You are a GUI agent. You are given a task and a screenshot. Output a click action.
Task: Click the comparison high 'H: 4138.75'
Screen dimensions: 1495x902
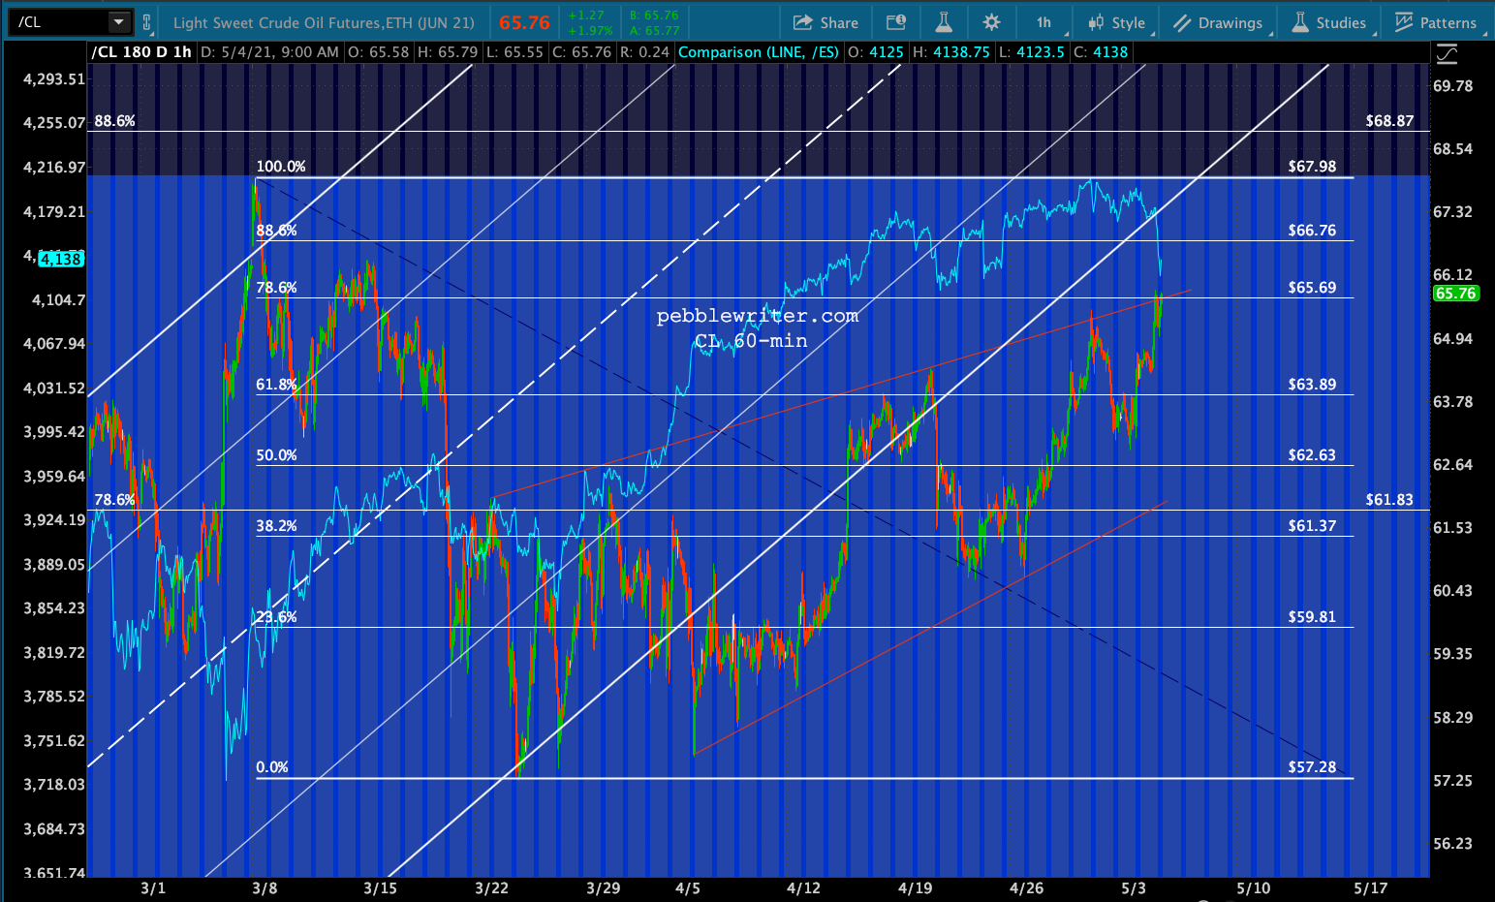pos(950,52)
